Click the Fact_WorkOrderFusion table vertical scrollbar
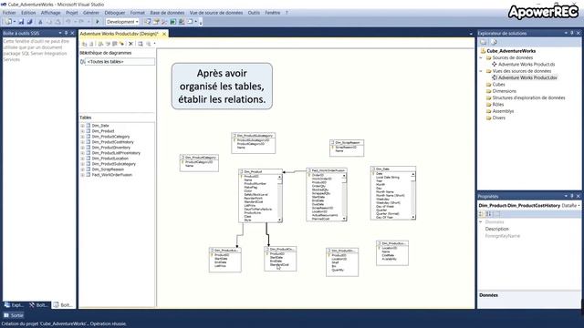The width and height of the screenshot is (584, 328). [x=344, y=197]
